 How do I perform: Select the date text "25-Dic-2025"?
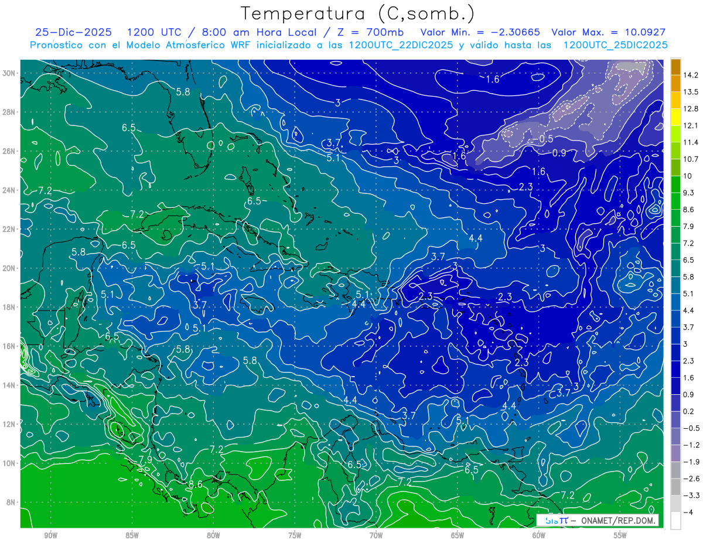tap(75, 32)
